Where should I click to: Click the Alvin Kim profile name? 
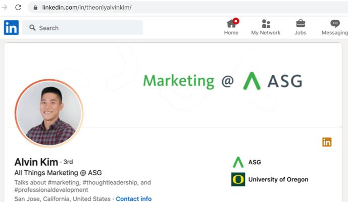[36, 162]
